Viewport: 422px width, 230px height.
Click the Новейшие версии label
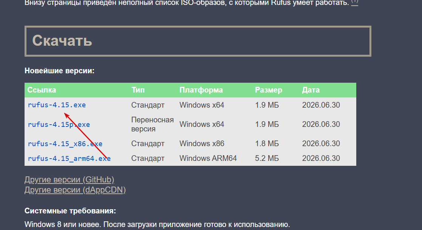pos(59,71)
